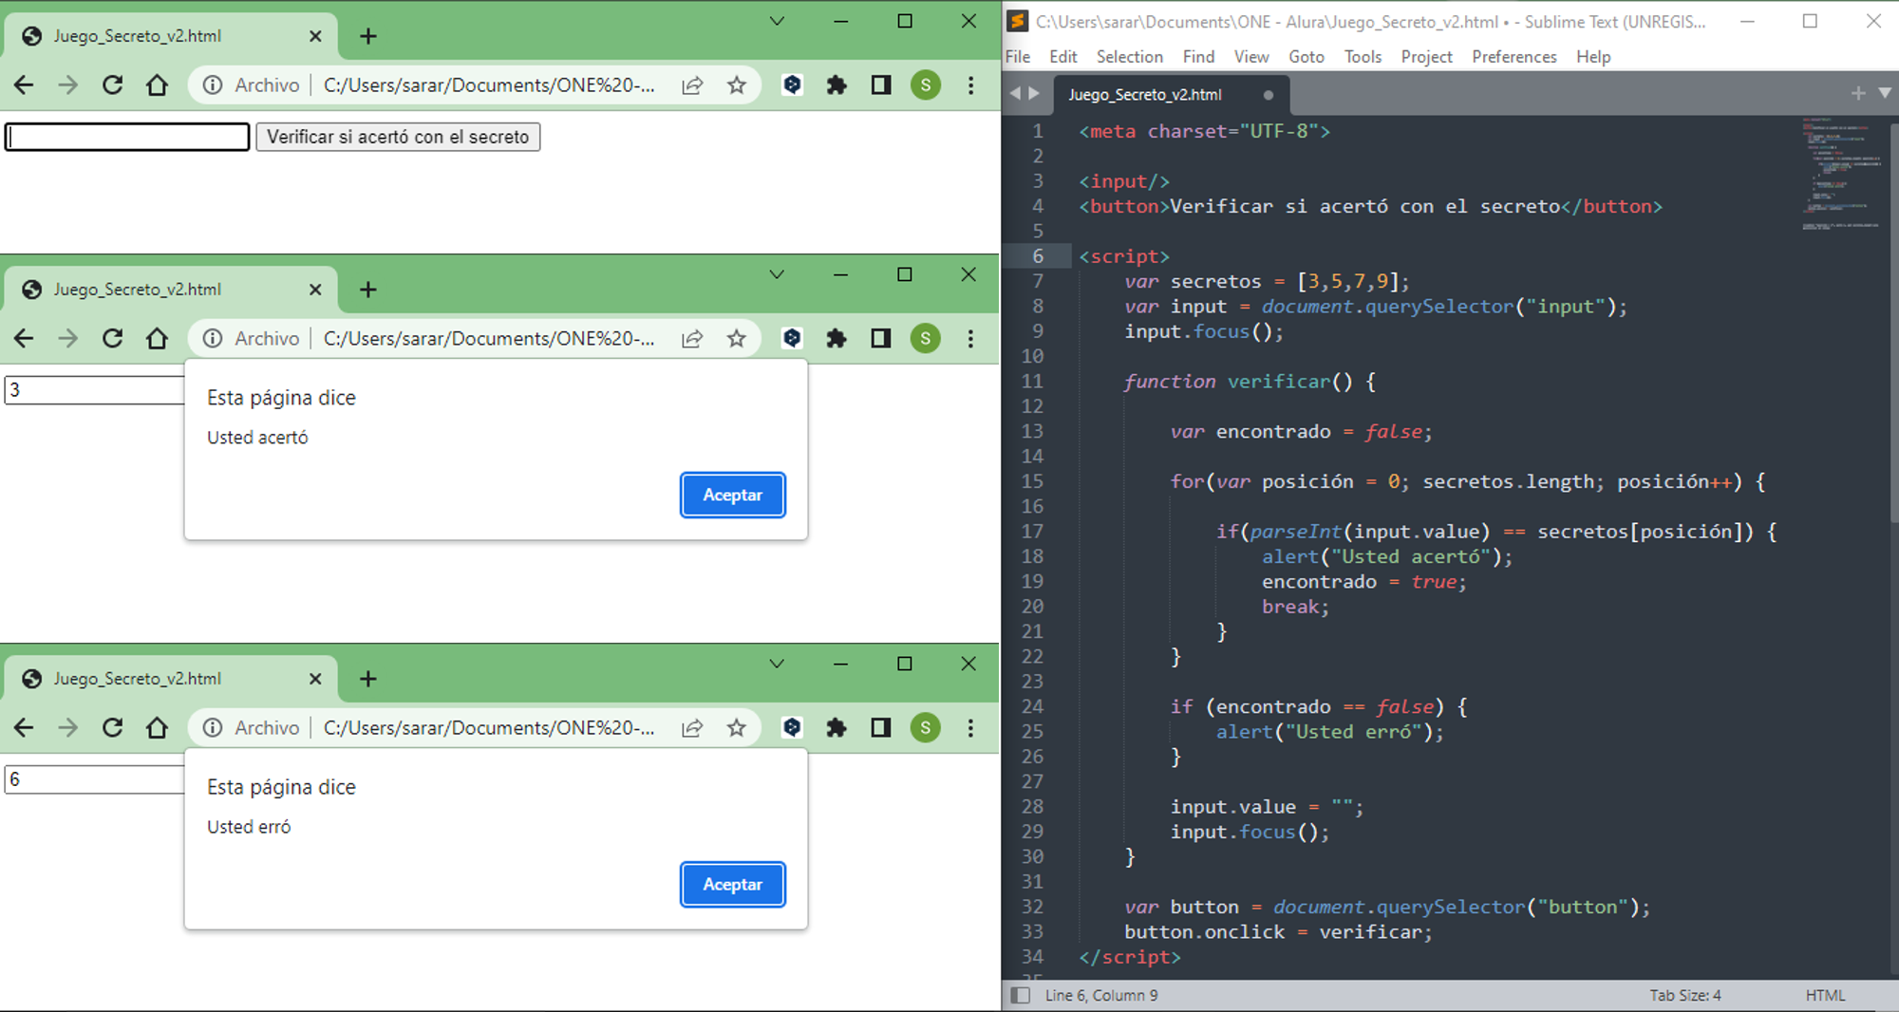Click Sublime Text vertical scrollbar
This screenshot has width=1899, height=1012.
point(1893,323)
